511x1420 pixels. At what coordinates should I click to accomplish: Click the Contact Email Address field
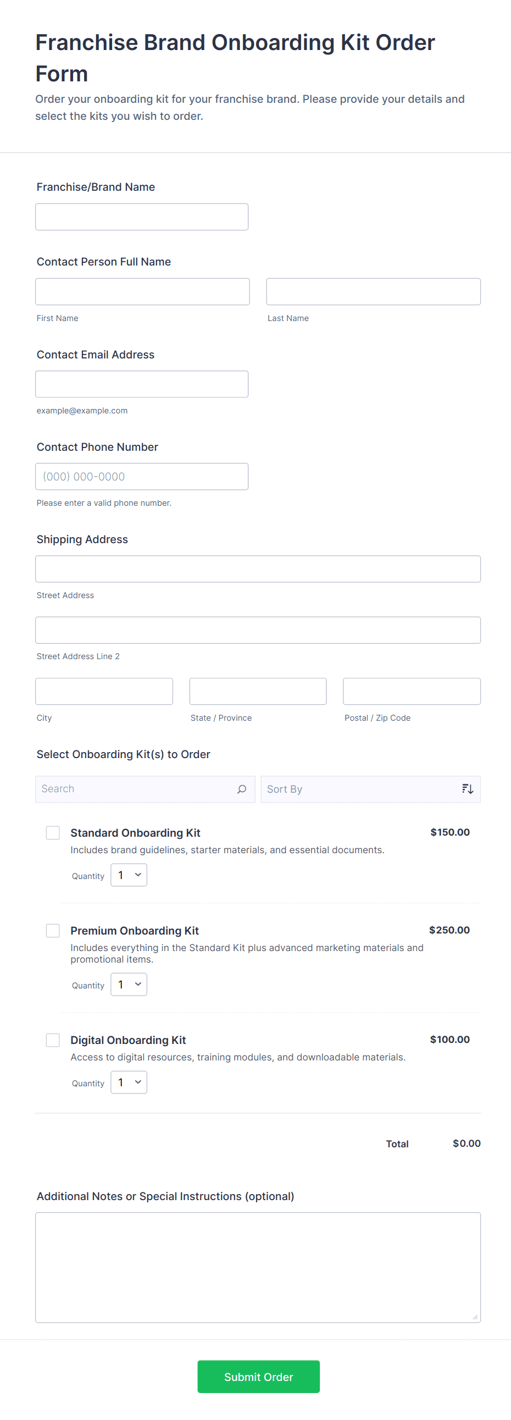[x=142, y=384]
